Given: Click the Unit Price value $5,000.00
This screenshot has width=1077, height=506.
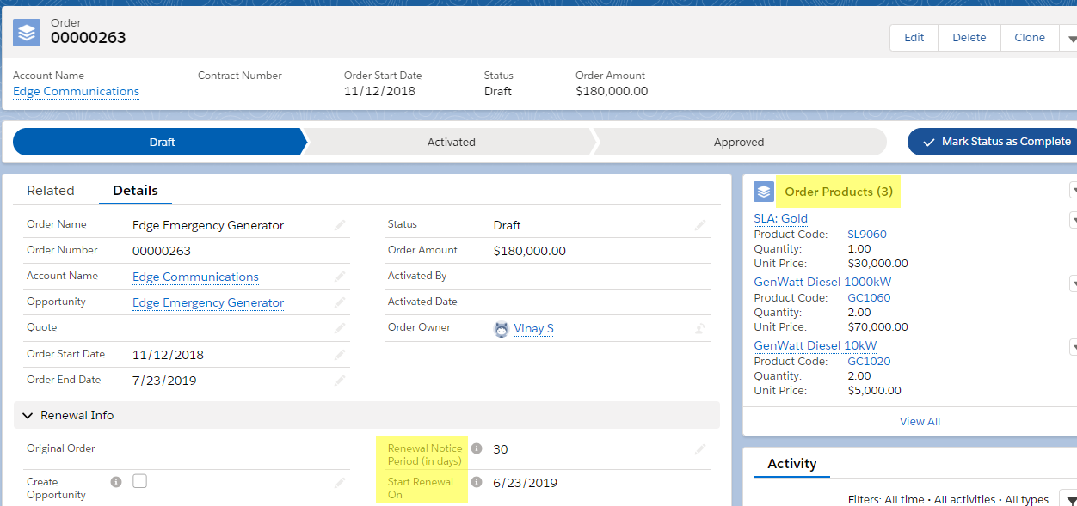Looking at the screenshot, I should point(874,390).
